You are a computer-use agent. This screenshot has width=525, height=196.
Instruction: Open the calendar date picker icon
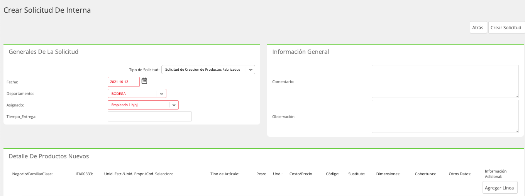pyautogui.click(x=144, y=81)
